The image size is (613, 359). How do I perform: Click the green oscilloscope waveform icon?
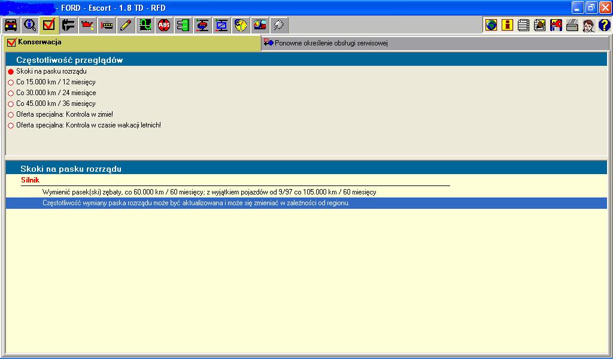144,25
